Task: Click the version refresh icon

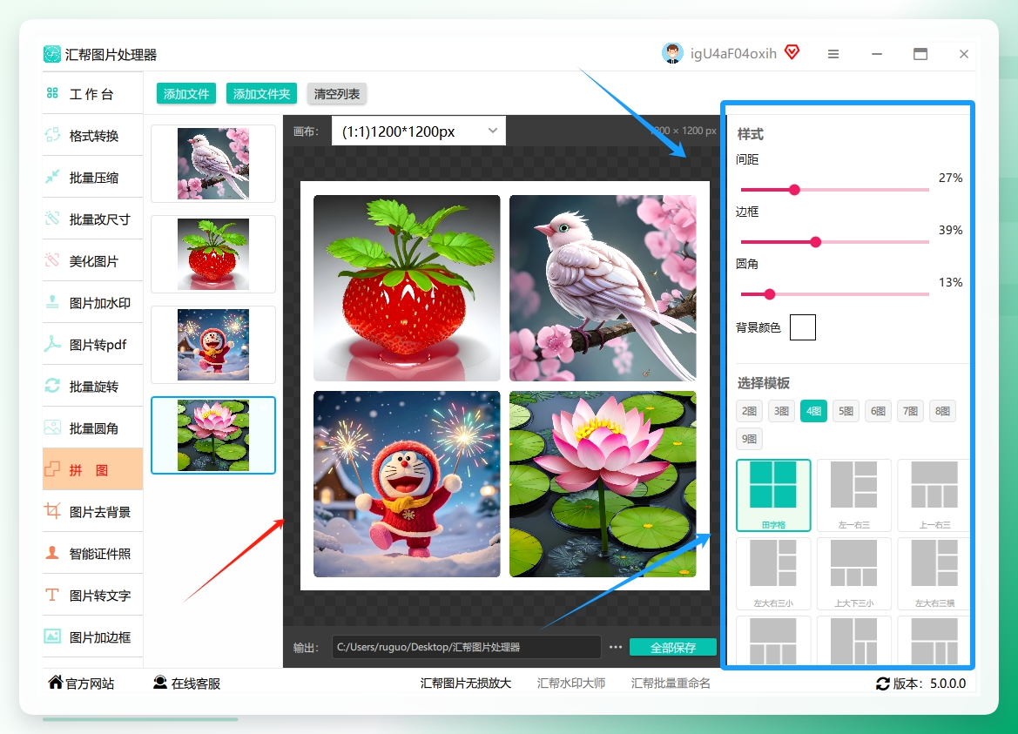Action: [x=882, y=683]
